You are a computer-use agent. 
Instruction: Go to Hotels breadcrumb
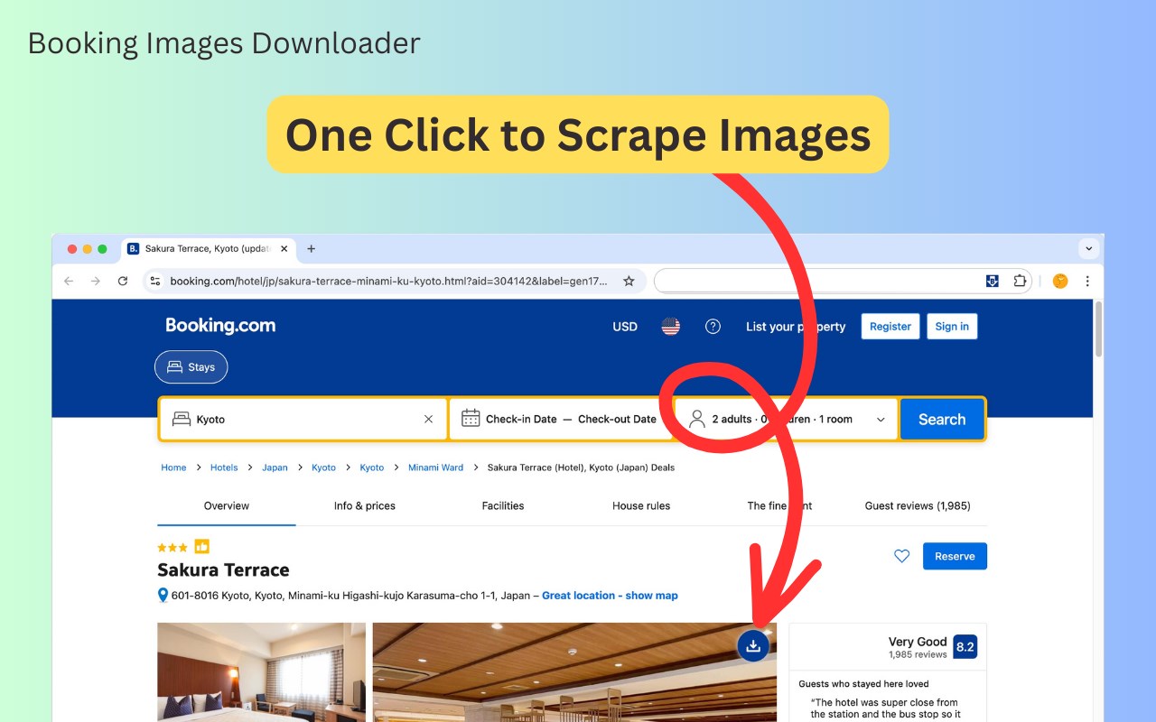pyautogui.click(x=224, y=467)
